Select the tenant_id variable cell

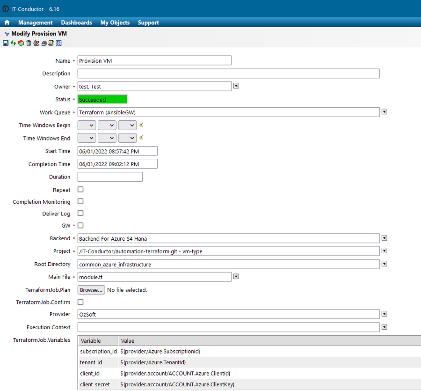click(x=98, y=362)
